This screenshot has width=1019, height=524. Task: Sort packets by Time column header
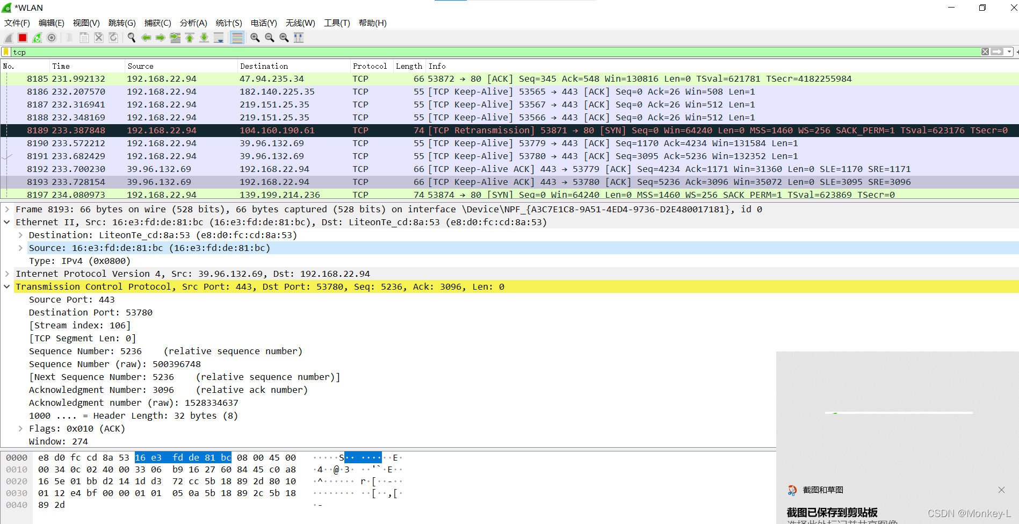click(x=87, y=66)
